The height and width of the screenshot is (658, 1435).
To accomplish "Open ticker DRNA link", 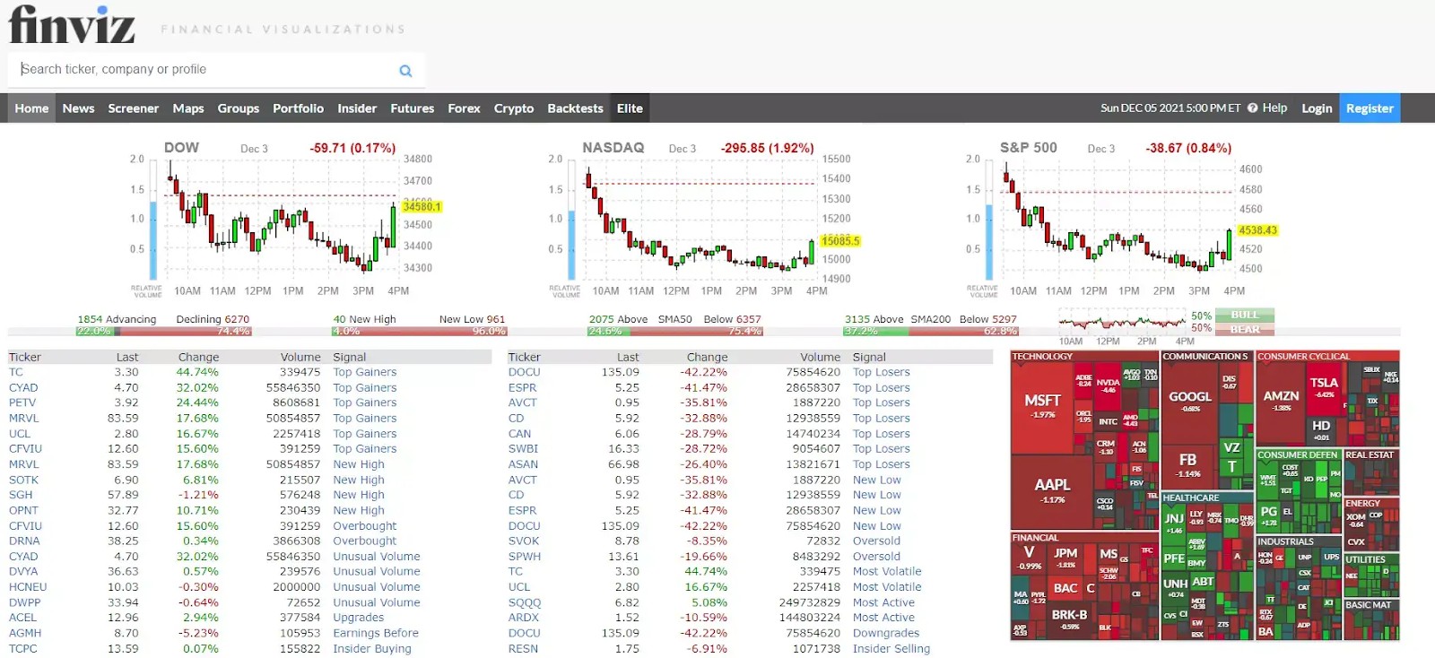I will 24,541.
